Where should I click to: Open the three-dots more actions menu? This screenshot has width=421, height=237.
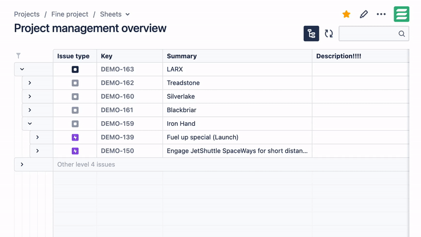pyautogui.click(x=381, y=14)
